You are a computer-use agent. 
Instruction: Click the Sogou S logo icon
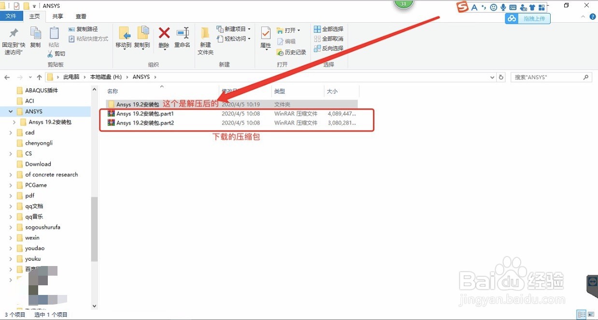463,7
